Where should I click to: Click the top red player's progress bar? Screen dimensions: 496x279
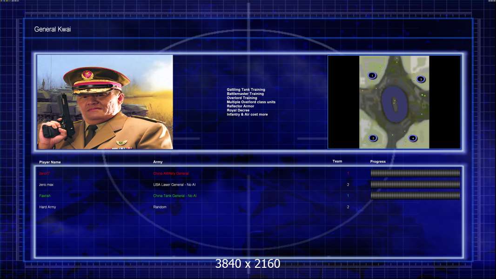click(416, 173)
